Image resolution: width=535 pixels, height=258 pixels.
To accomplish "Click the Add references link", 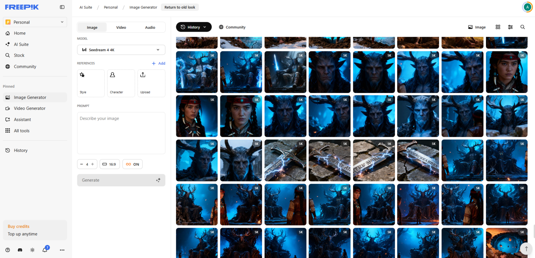I will click(158, 63).
